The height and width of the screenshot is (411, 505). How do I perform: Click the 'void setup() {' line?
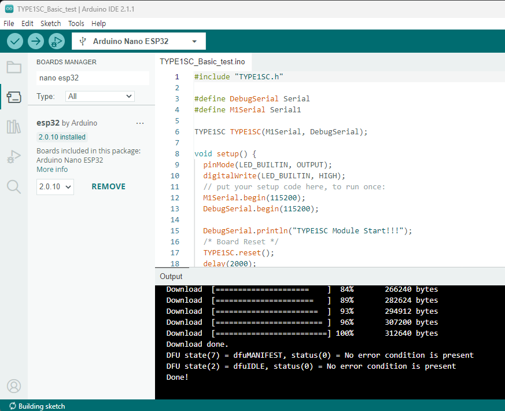[x=226, y=154]
